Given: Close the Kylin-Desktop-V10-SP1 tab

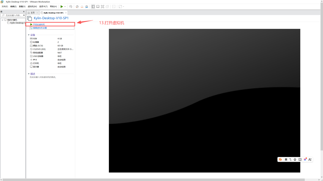Looking at the screenshot, I should tap(66, 13).
